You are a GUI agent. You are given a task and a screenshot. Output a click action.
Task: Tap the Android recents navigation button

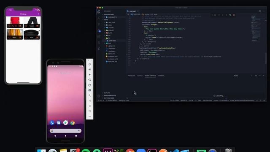click(76, 136)
